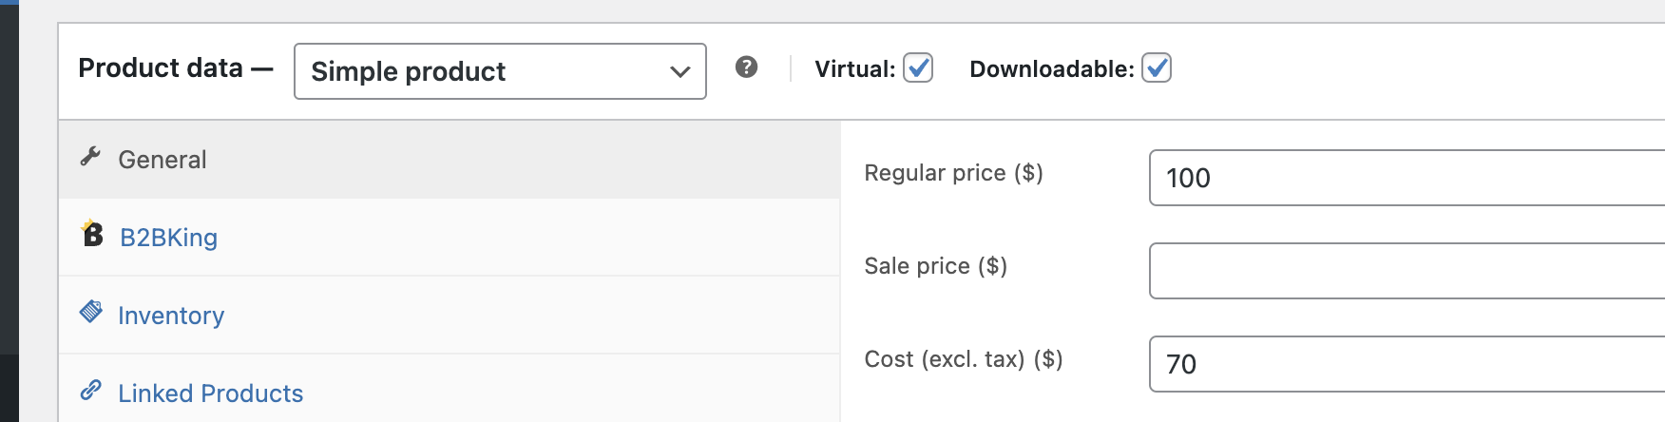Click the chain-link icon for Linked Products

[91, 390]
